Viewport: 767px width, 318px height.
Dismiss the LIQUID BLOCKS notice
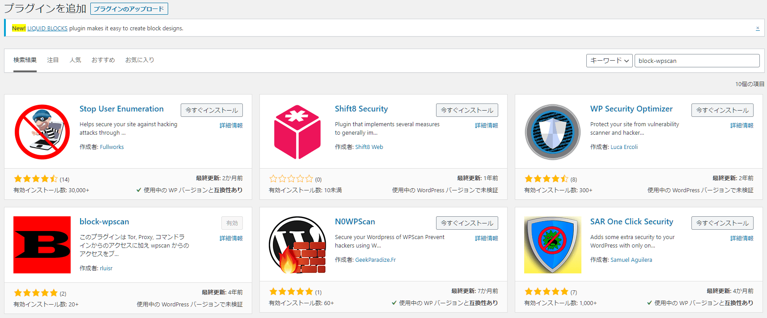(x=758, y=28)
